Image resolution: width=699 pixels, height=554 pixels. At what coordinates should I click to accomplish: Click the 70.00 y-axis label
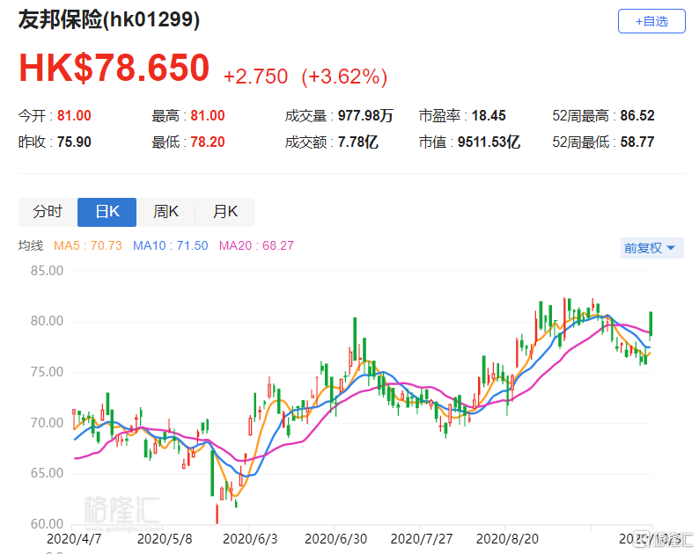tap(47, 423)
